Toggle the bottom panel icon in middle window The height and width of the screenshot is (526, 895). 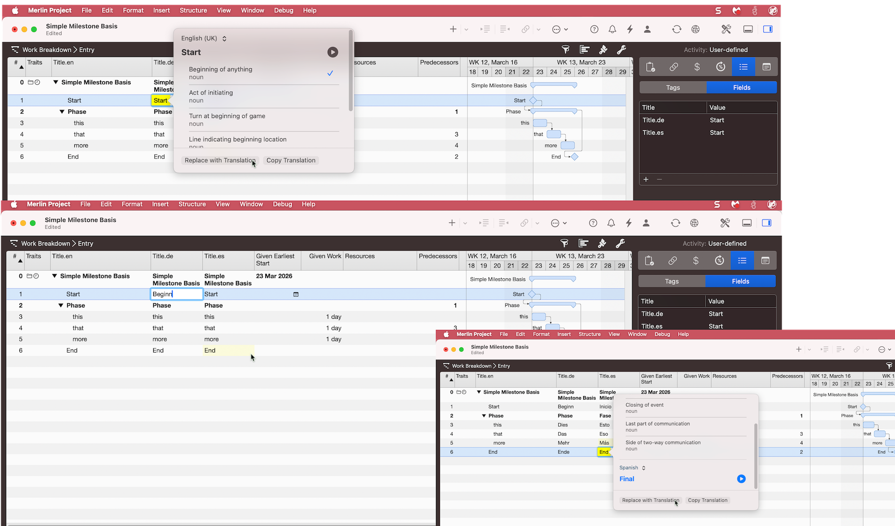pyautogui.click(x=747, y=223)
